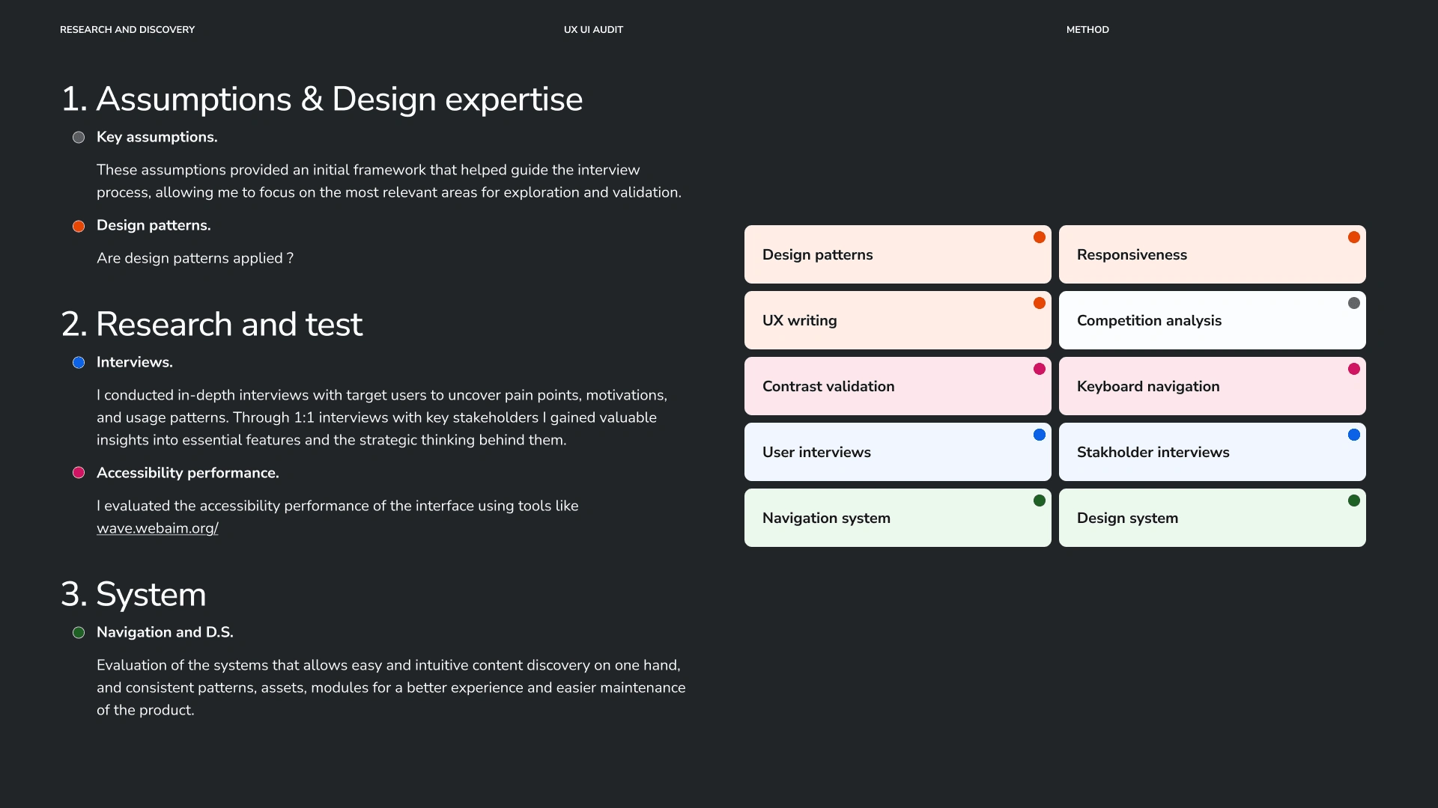Screen dimensions: 1438x808
Task: Select the Stakholder interviews card label
Action: [1153, 452]
